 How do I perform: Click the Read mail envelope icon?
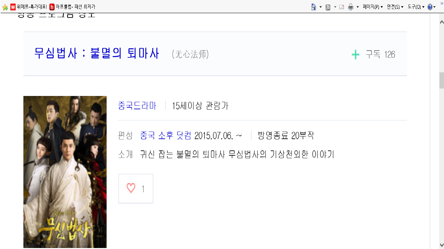tap(342, 7)
